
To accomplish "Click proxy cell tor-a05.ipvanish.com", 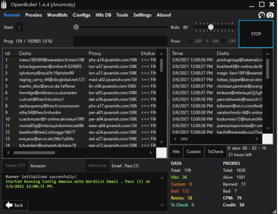I will click(x=112, y=93).
